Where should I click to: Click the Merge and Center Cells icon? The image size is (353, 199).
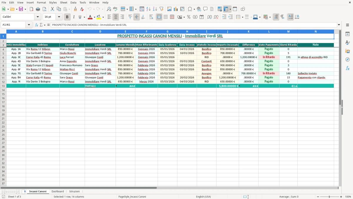click(x=159, y=17)
